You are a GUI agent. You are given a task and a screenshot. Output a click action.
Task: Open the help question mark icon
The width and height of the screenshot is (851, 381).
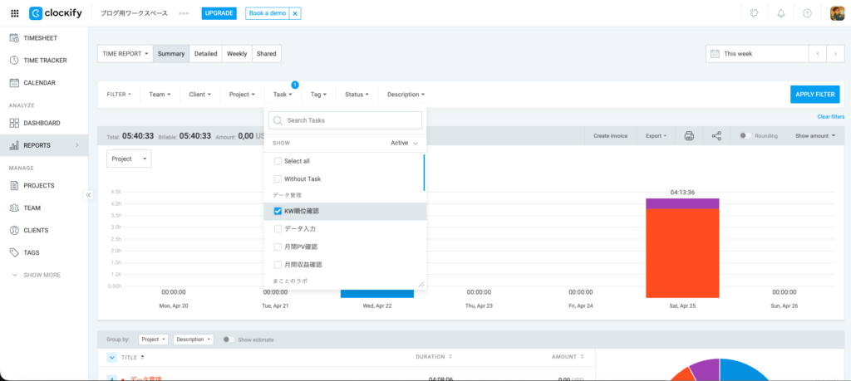807,13
